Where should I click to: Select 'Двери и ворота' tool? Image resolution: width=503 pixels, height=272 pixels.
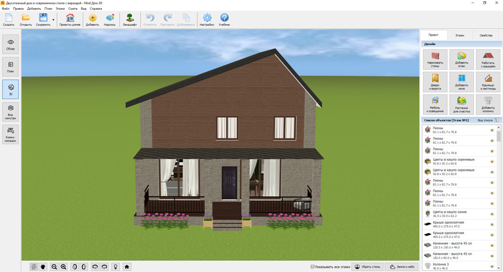(x=435, y=81)
